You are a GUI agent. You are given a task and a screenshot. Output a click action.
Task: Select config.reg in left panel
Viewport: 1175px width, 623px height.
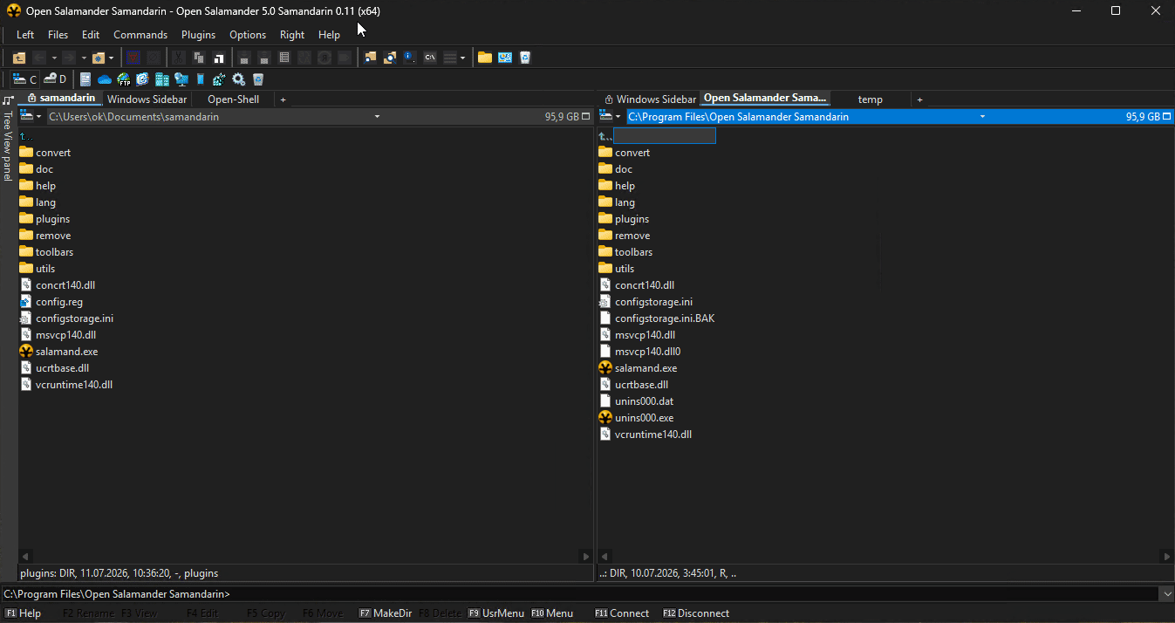[51, 302]
